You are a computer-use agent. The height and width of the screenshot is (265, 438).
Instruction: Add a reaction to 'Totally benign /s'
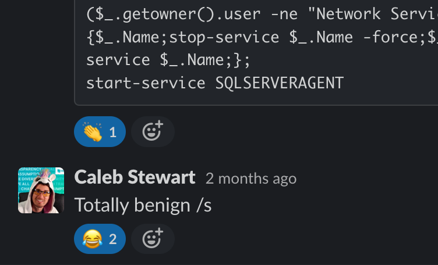click(153, 239)
